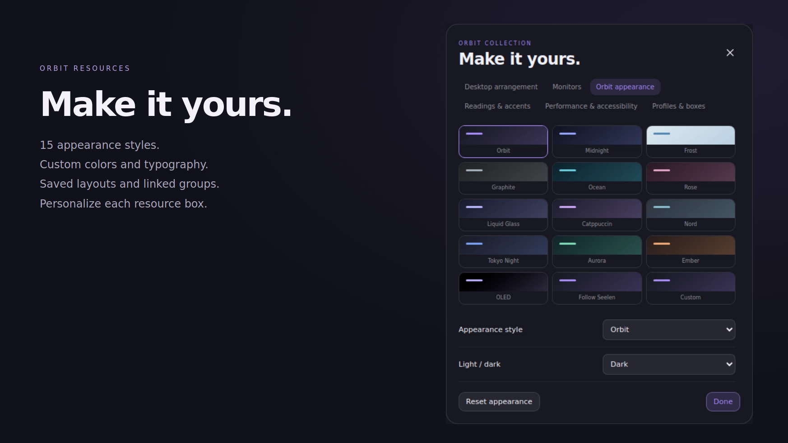The height and width of the screenshot is (443, 788).
Task: Open the Appearance style dropdown
Action: (x=669, y=330)
